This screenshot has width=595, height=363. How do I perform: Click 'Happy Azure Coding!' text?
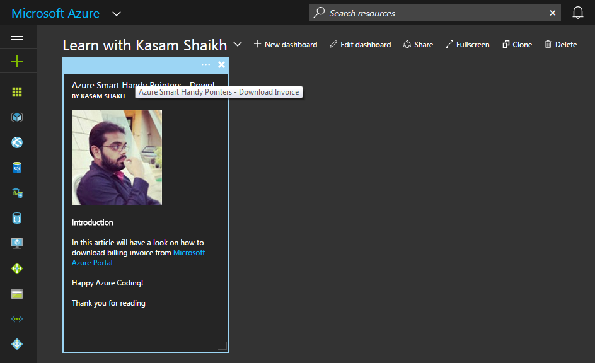107,283
